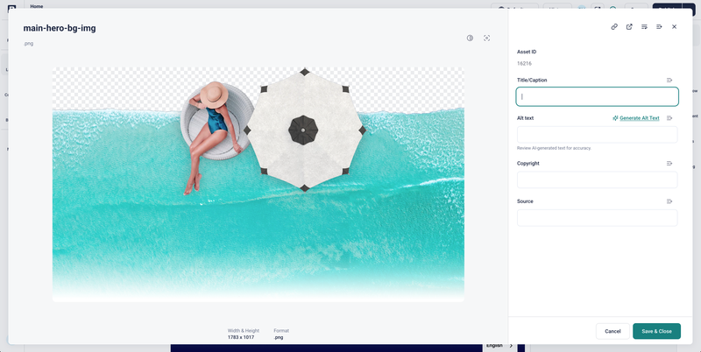
Task: Focus the Title/Caption input field
Action: (597, 96)
